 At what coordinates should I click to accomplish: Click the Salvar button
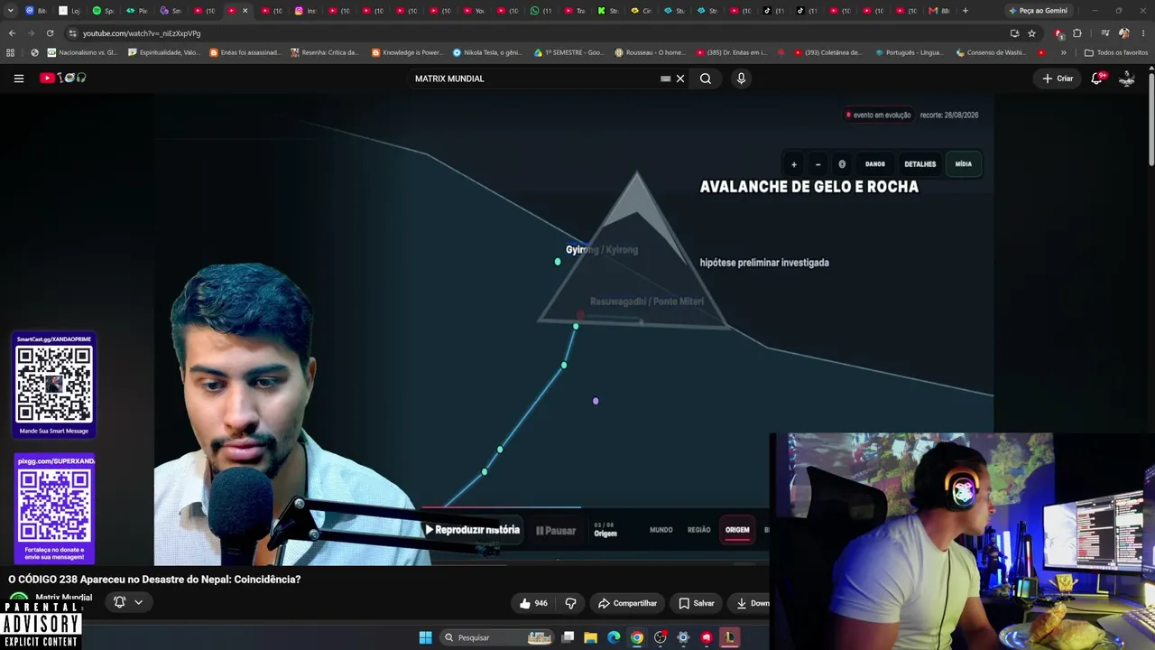point(697,603)
